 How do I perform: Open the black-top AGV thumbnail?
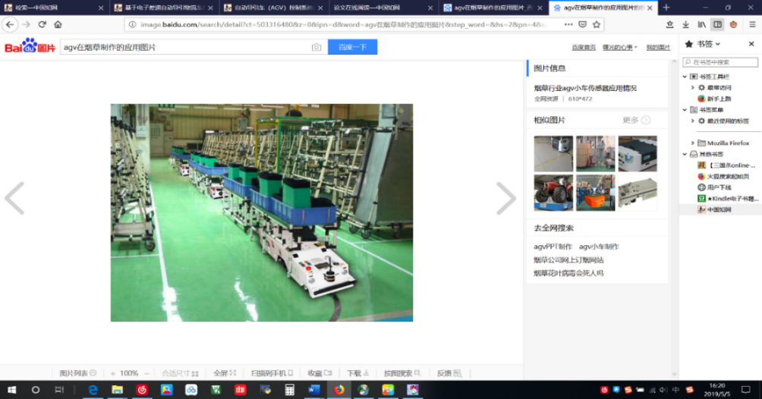click(x=638, y=153)
